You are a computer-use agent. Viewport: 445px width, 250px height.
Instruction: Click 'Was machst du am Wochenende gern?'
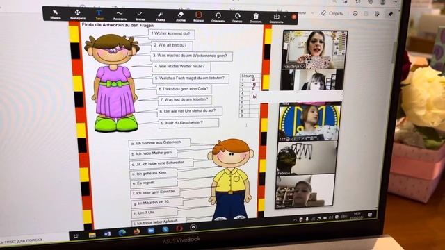point(192,56)
